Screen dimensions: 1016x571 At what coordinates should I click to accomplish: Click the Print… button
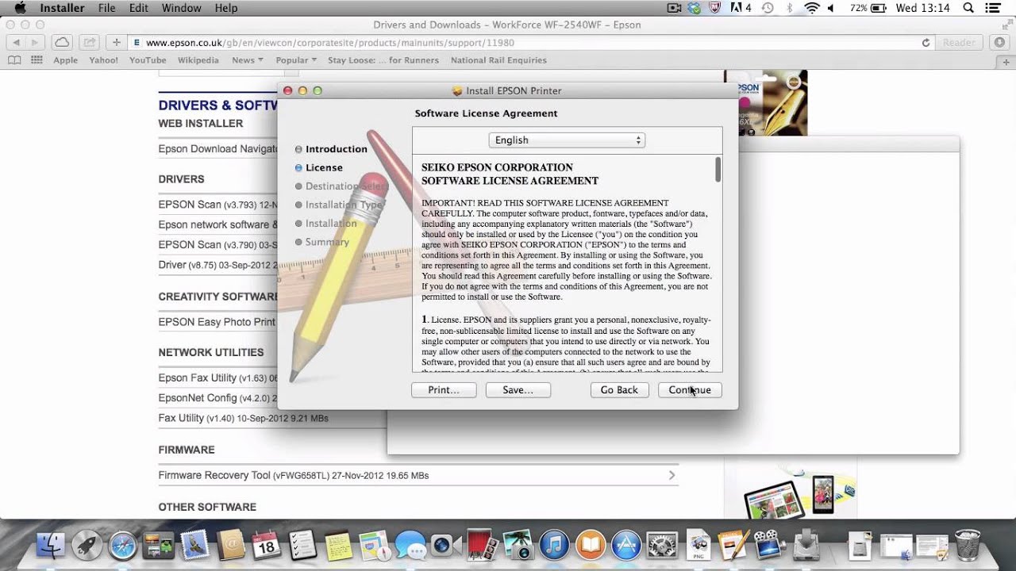coord(444,390)
